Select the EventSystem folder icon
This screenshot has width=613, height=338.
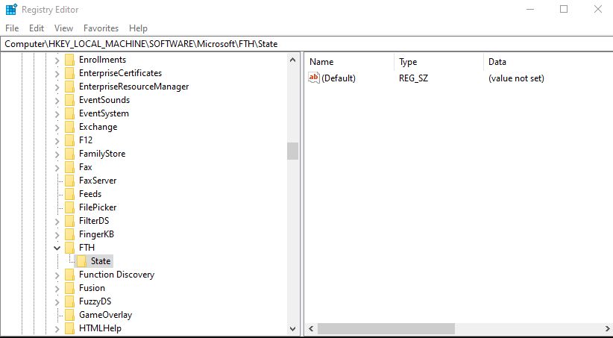pos(69,113)
